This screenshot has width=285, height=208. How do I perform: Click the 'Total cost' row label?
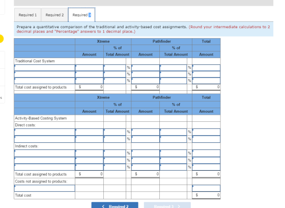[23, 195]
